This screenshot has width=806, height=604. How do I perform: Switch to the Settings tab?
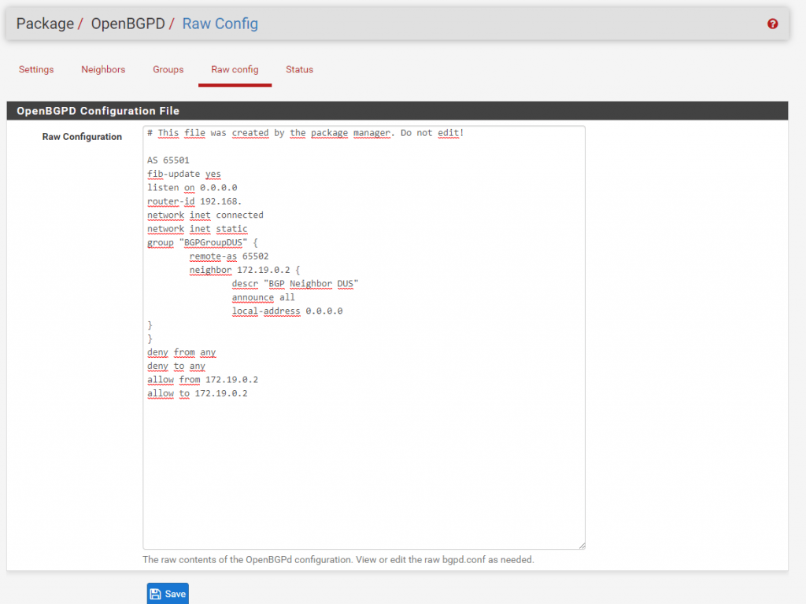[36, 69]
